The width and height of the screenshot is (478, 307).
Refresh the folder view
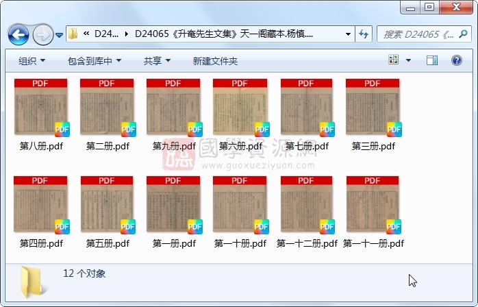pyautogui.click(x=364, y=34)
